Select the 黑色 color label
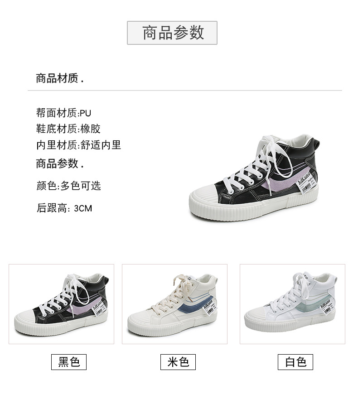The image size is (358, 399). tap(69, 362)
